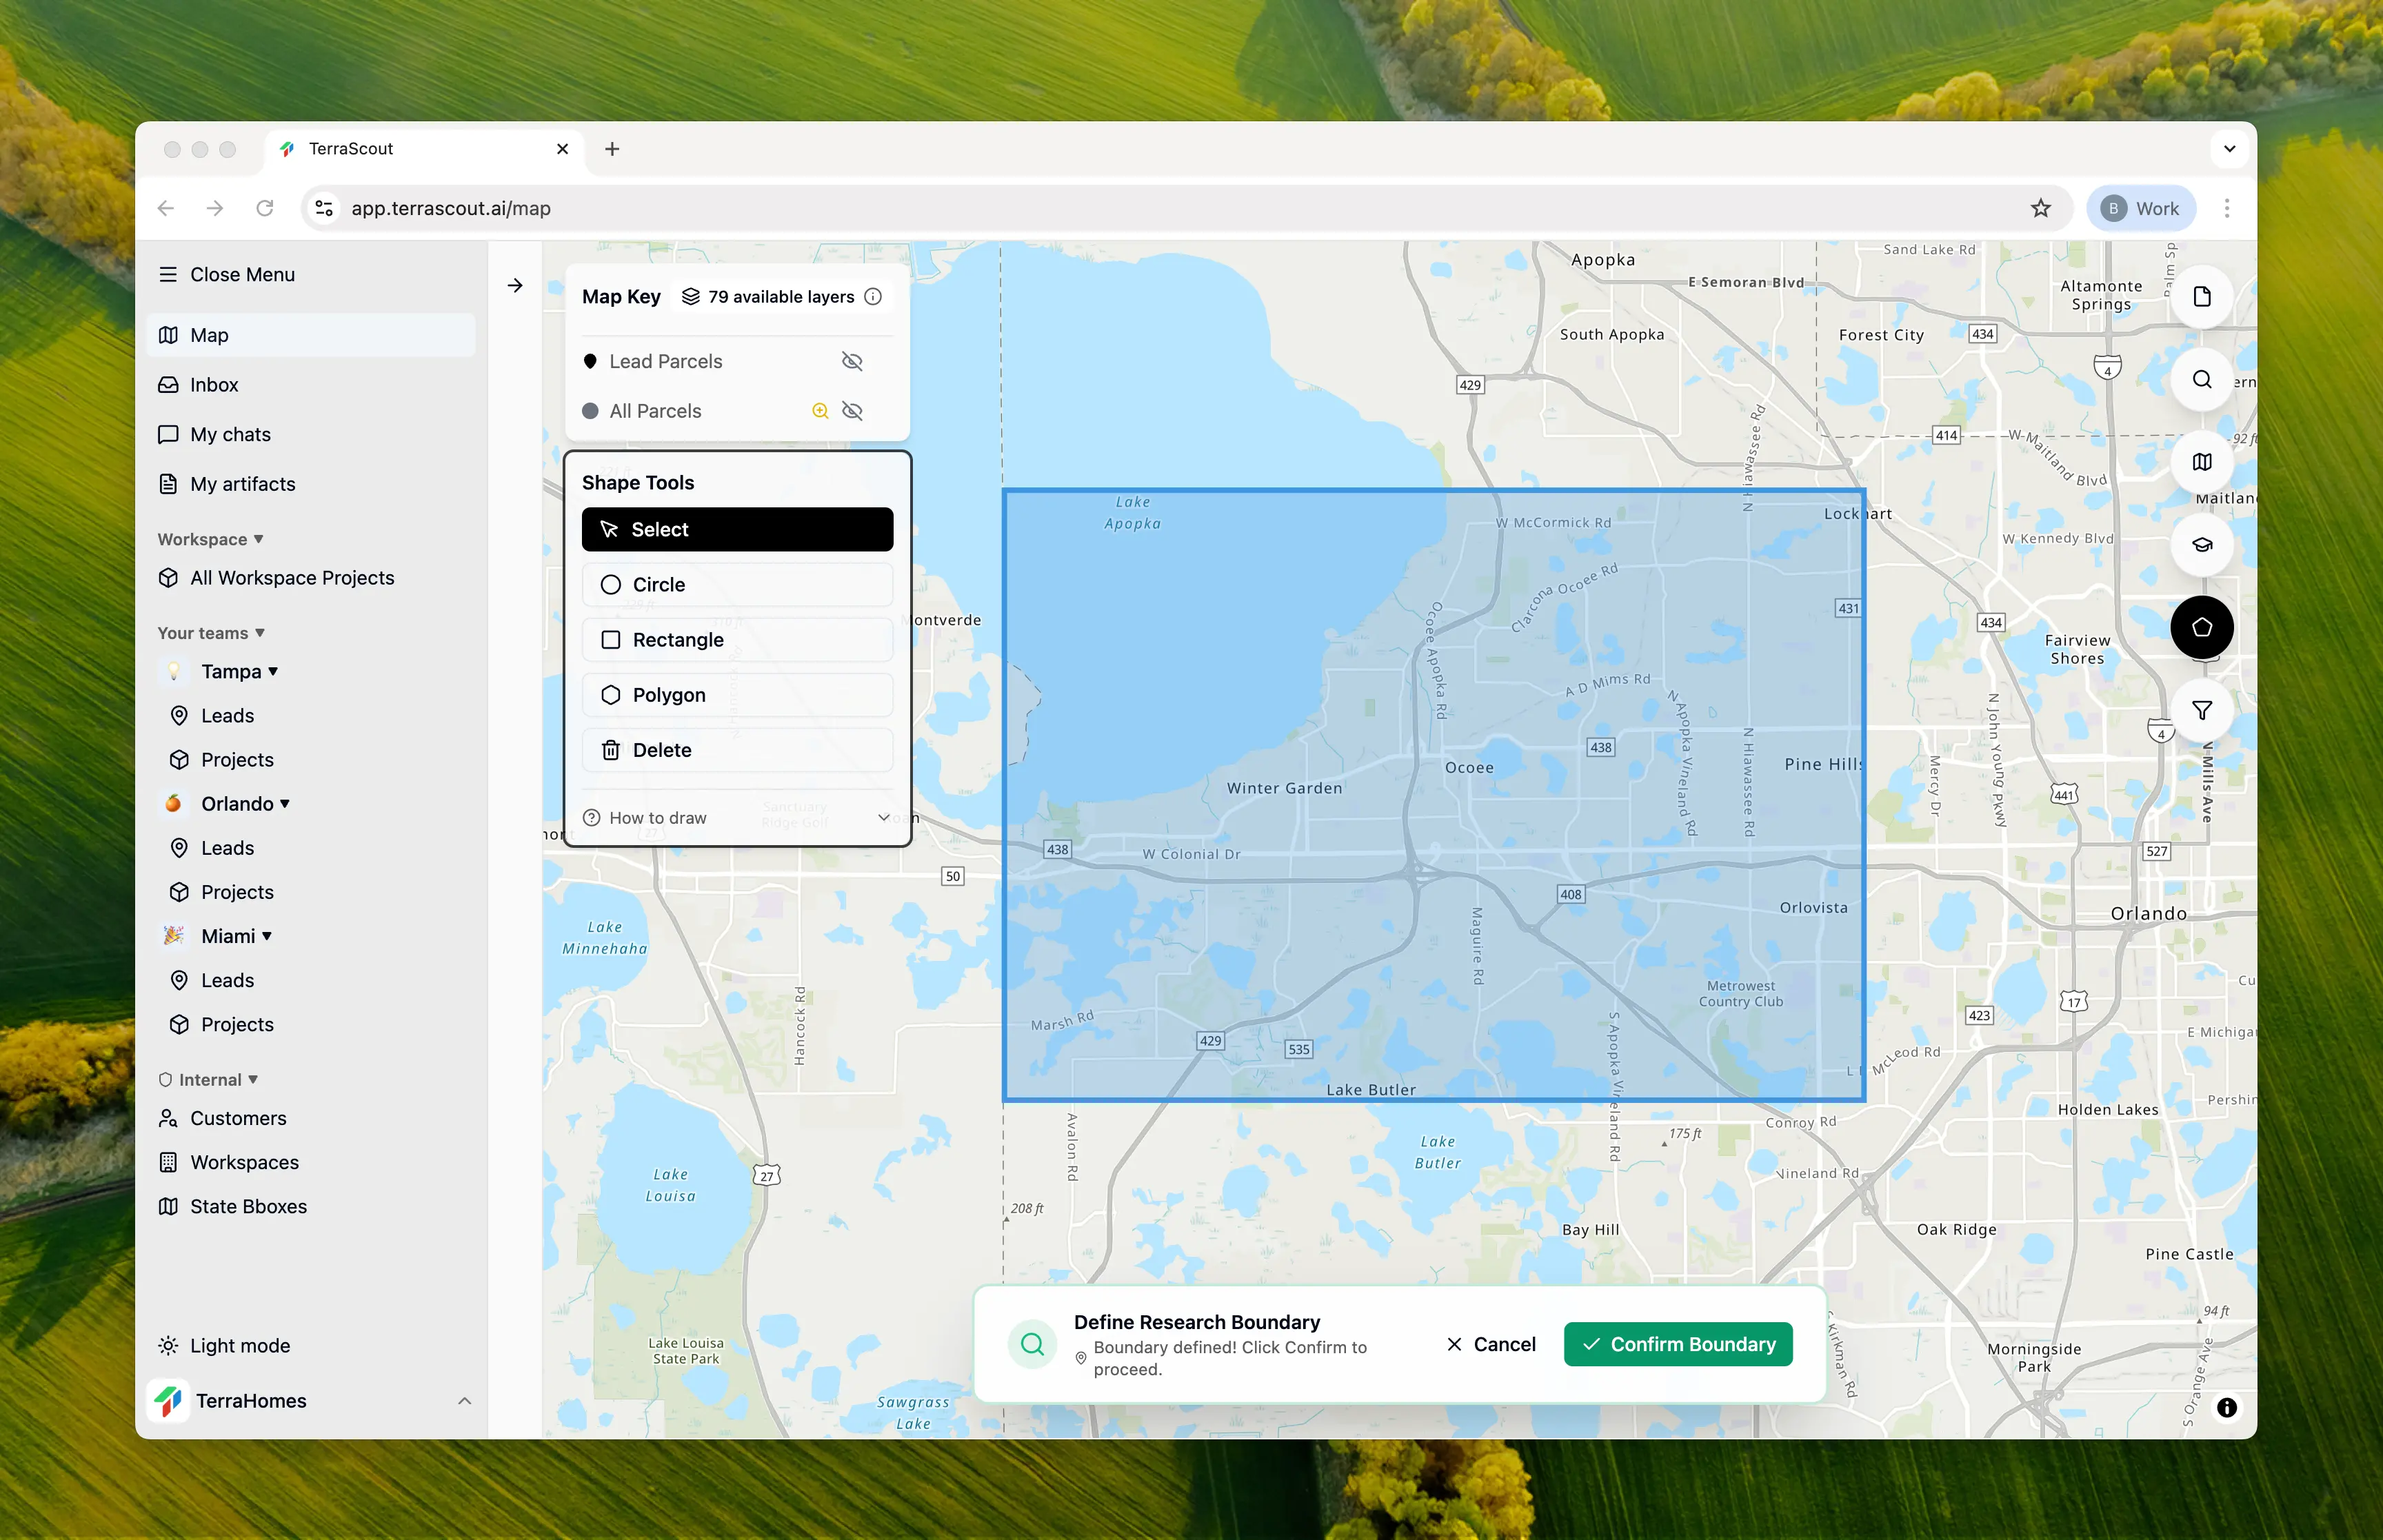Click the black polygon shape tool button
Screen dimensions: 2383x1540
pyautogui.click(x=2201, y=627)
